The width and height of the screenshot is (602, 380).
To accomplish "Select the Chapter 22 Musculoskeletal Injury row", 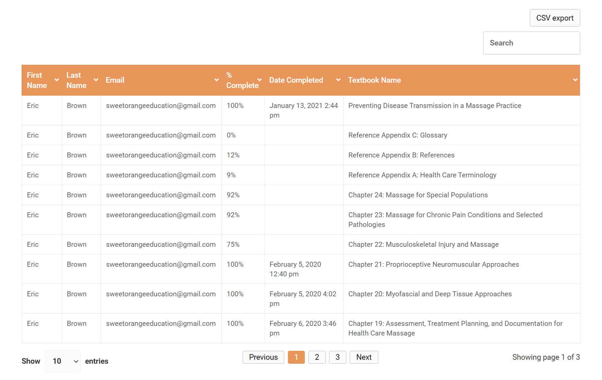I will (423, 244).
